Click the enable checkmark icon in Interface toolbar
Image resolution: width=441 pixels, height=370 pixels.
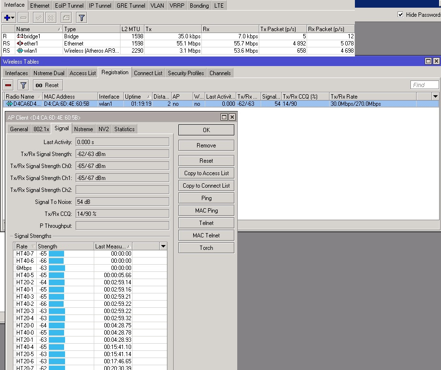click(x=38, y=18)
